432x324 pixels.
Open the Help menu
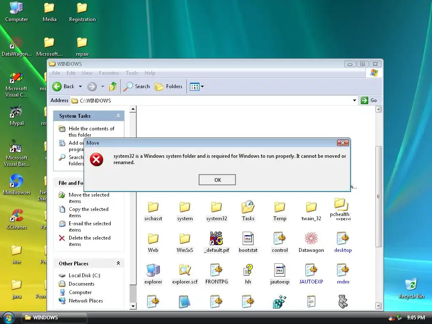coord(150,73)
